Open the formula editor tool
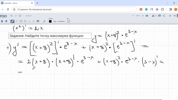This screenshot has height=100, width=178. click(x=34, y=21)
